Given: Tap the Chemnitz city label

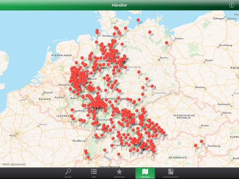Looking at the screenshot, I should point(160,93).
